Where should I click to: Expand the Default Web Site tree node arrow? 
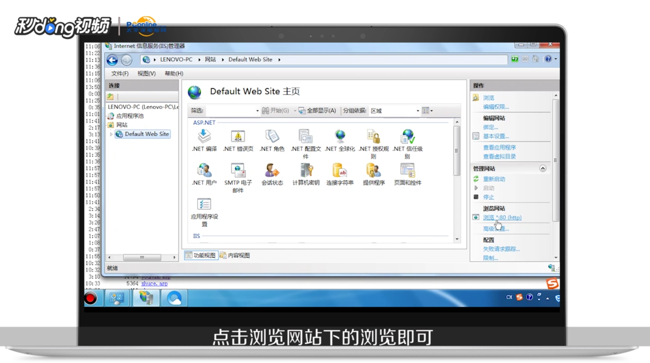point(111,134)
